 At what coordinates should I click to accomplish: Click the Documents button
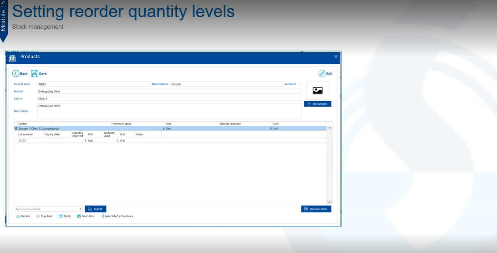pos(317,104)
